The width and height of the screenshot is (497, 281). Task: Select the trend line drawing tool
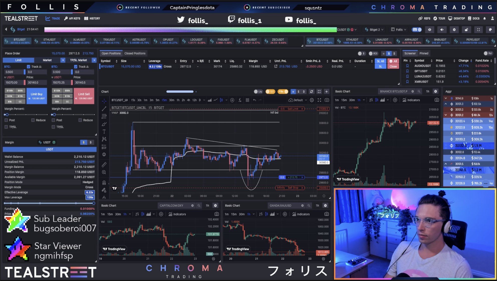click(104, 109)
